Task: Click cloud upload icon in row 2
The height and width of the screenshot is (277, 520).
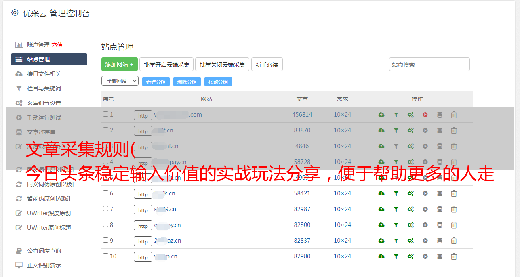Action: coord(381,130)
